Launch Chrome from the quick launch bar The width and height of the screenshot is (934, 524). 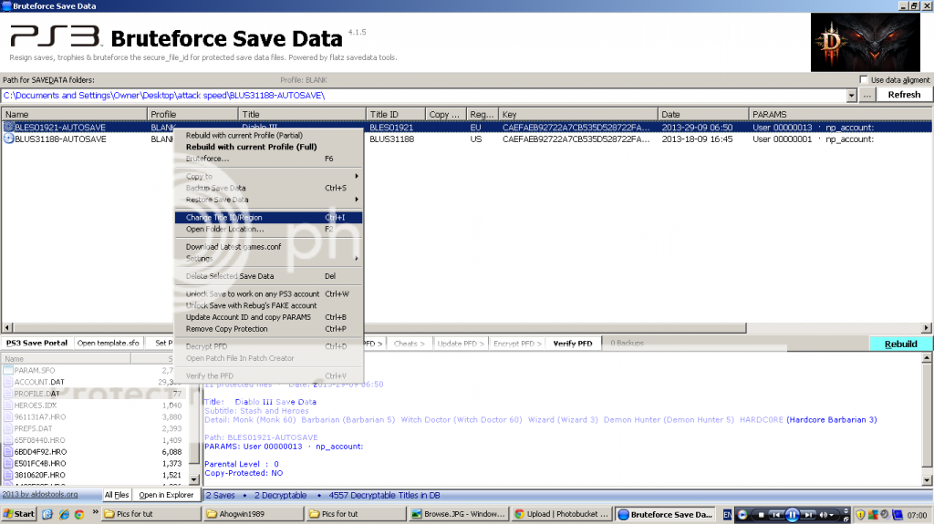[79, 514]
